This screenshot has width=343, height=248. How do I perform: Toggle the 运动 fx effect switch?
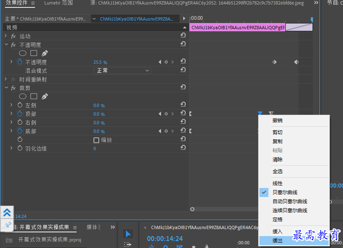pyautogui.click(x=13, y=36)
